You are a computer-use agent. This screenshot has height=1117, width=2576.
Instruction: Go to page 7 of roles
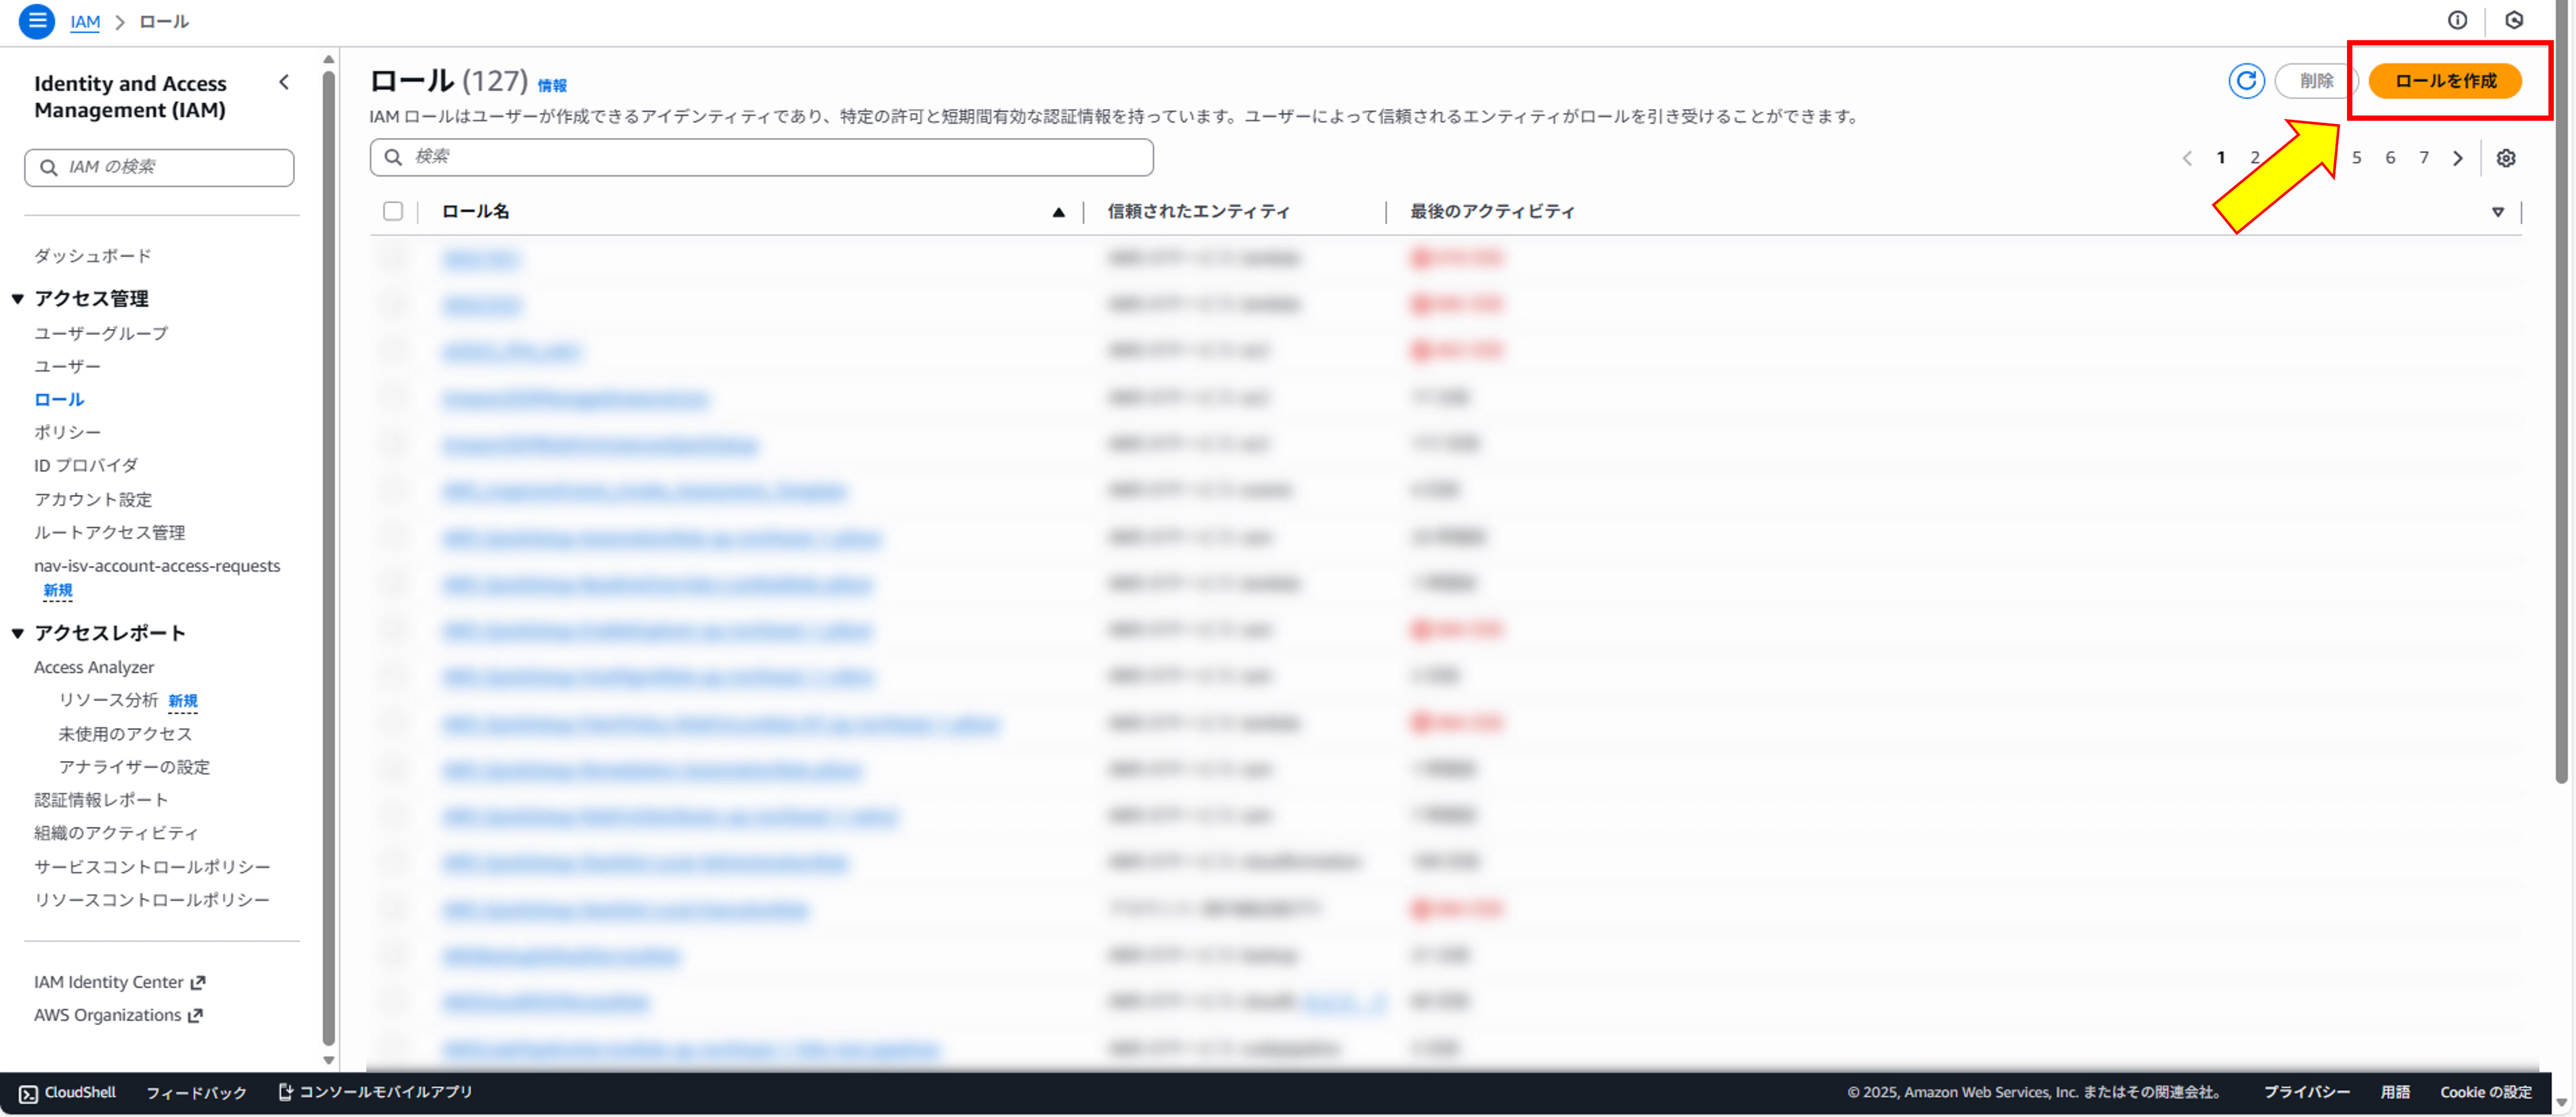2424,158
